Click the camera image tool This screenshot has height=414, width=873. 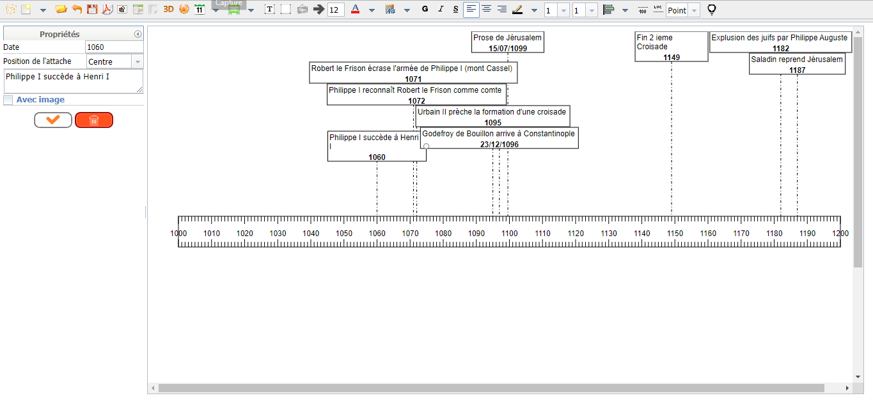point(303,10)
